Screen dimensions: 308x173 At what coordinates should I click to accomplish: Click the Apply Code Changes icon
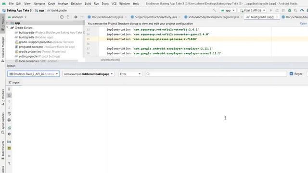point(283,11)
